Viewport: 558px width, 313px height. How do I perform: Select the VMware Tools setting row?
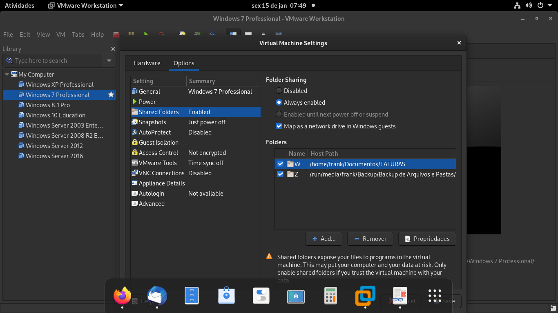click(x=196, y=163)
